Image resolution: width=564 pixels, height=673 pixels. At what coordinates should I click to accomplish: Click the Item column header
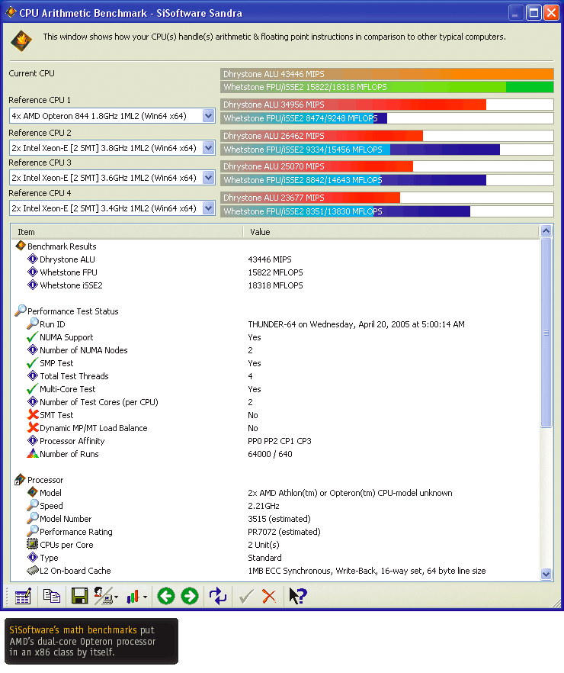[127, 232]
